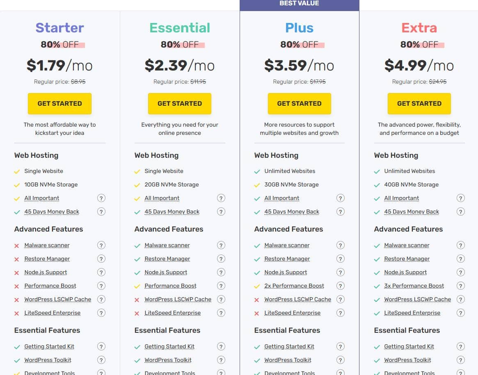This screenshot has width=478, height=375.
Task: Choose Get Started for the Plus plan
Action: [x=299, y=104]
